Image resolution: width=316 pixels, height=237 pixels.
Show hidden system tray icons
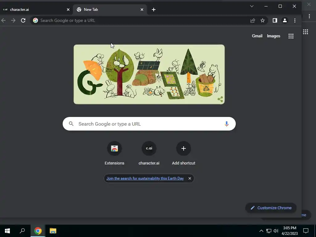pyautogui.click(x=261, y=231)
